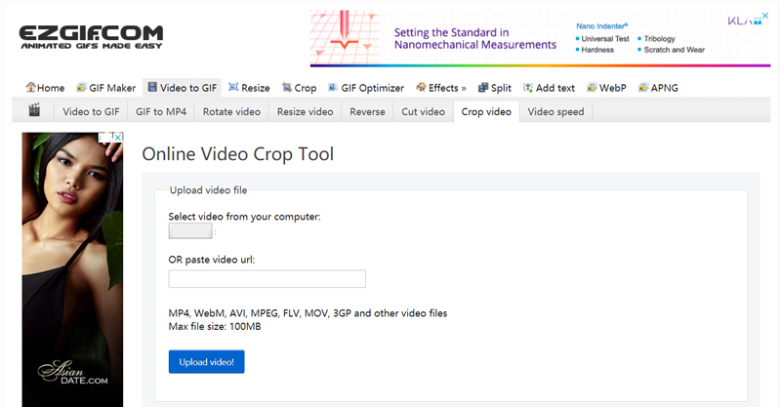Focus the paste video url field
This screenshot has width=781, height=407.
pos(267,279)
